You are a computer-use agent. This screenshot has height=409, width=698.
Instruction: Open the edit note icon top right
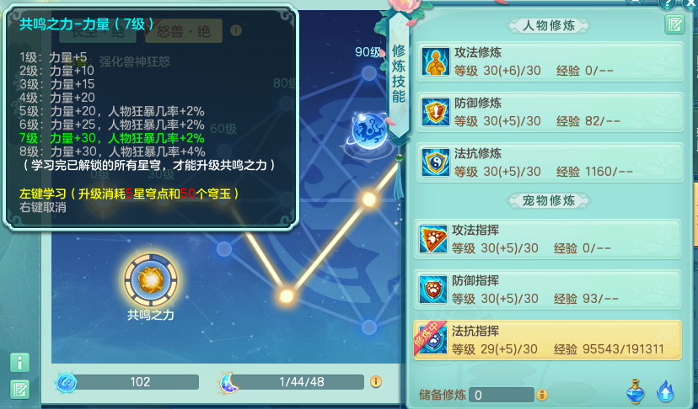tap(674, 24)
